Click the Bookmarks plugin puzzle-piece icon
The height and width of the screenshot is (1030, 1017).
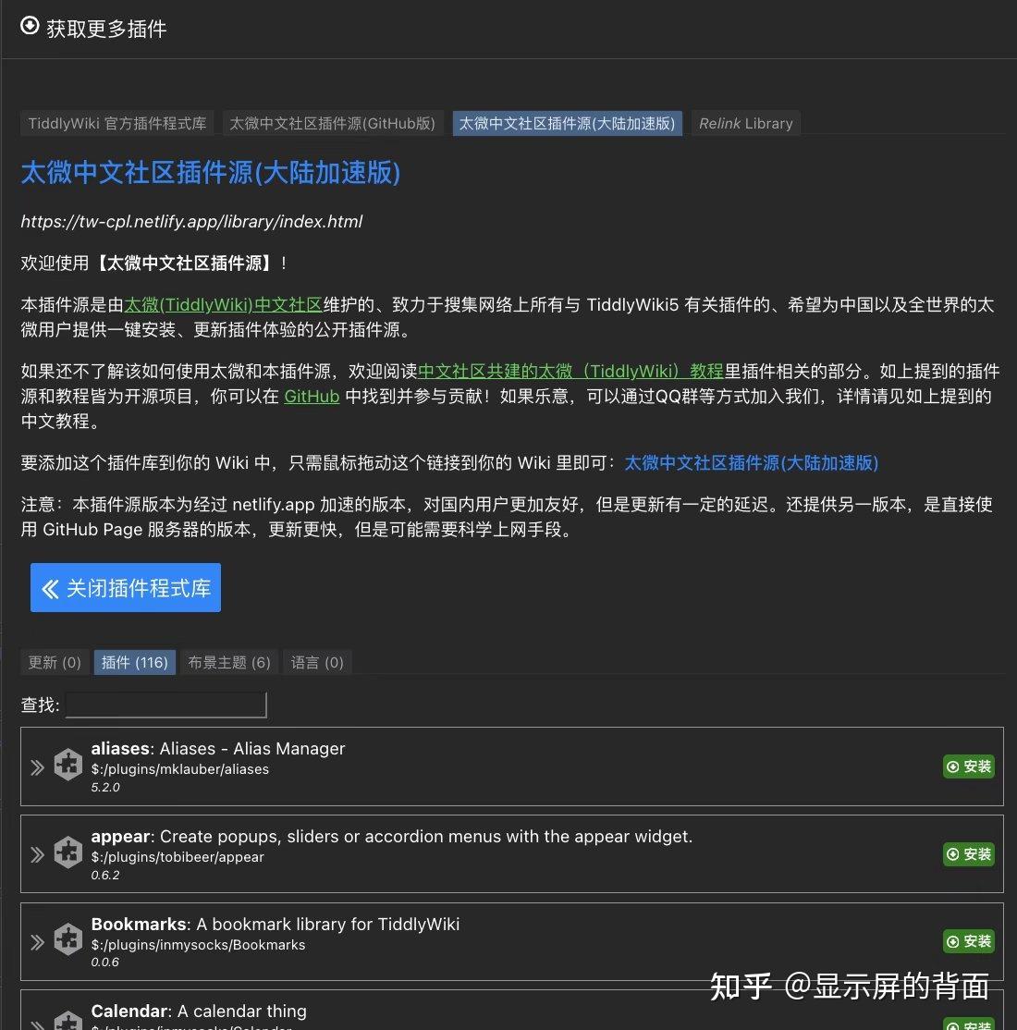[x=67, y=938]
